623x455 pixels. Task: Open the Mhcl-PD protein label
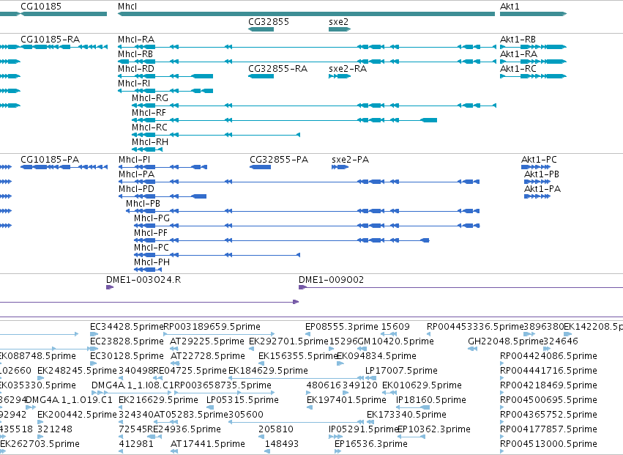(x=136, y=189)
